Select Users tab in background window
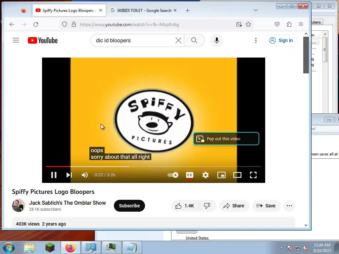The height and width of the screenshot is (254, 339). coord(316,22)
